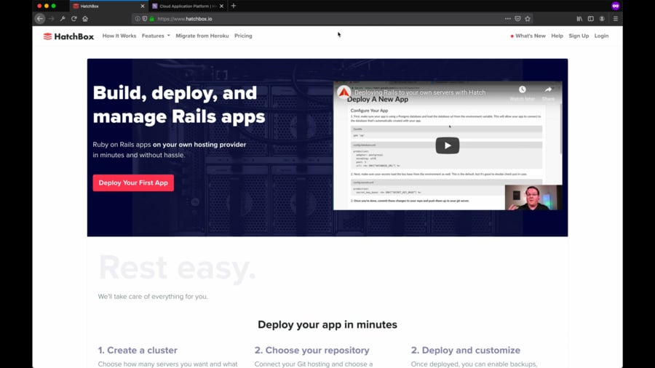The height and width of the screenshot is (368, 655).
Task: Save page to Pocket icon
Action: pos(517,19)
